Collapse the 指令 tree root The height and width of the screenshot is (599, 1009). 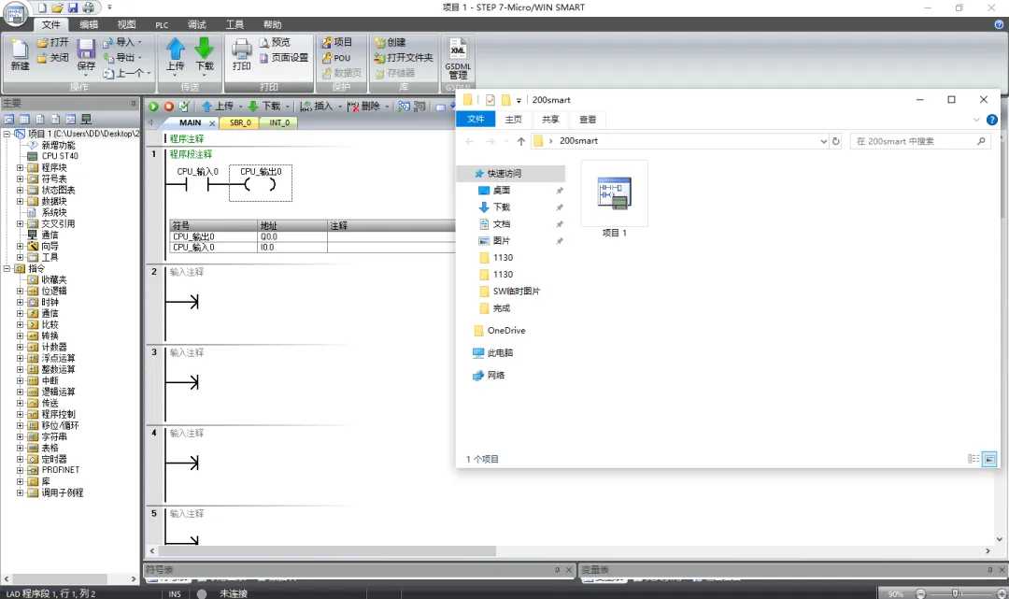[7, 268]
